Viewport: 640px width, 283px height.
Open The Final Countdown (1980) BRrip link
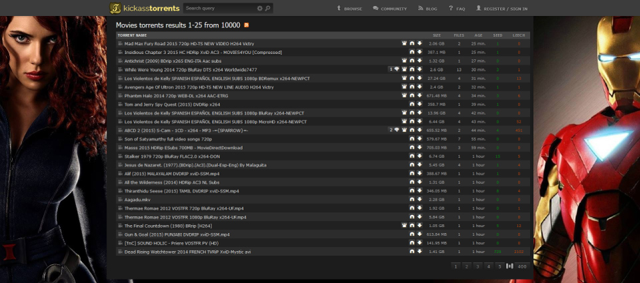point(168,226)
